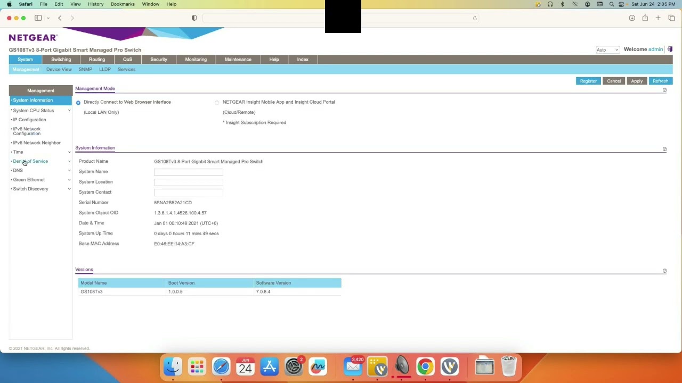The height and width of the screenshot is (383, 682).
Task: Open IPv6 Network Neighbor in sidebar
Action: (x=37, y=143)
